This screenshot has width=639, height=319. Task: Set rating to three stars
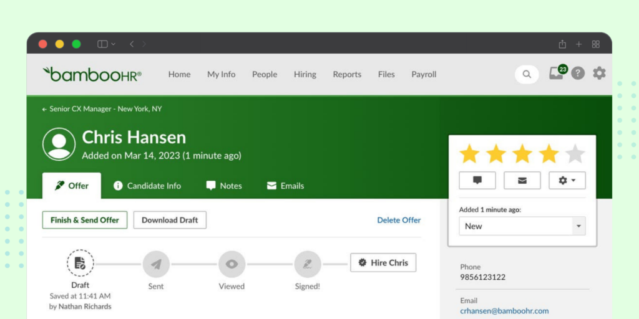point(522,154)
